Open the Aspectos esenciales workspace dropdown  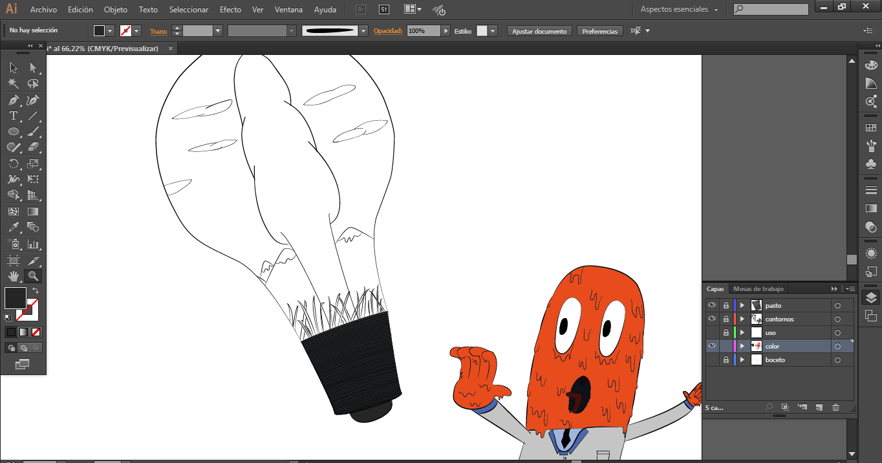click(x=679, y=10)
